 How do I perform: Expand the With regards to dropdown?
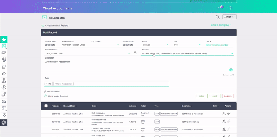point(129,54)
